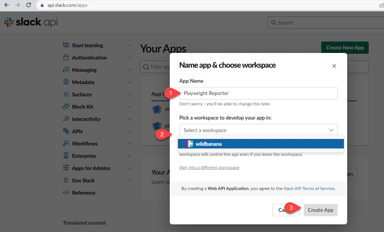Select the APIs icon in the sidebar
Screen dimensions: 384x232
66,131
